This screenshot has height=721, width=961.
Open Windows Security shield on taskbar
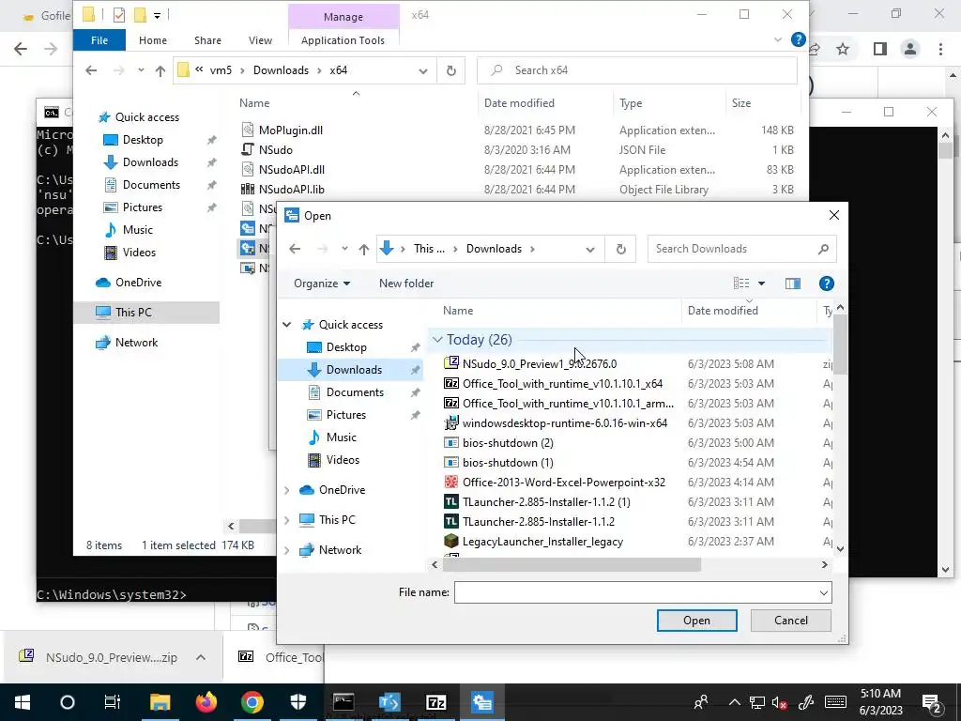[298, 702]
